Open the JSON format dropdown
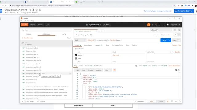197x110 pixels. point(107,70)
